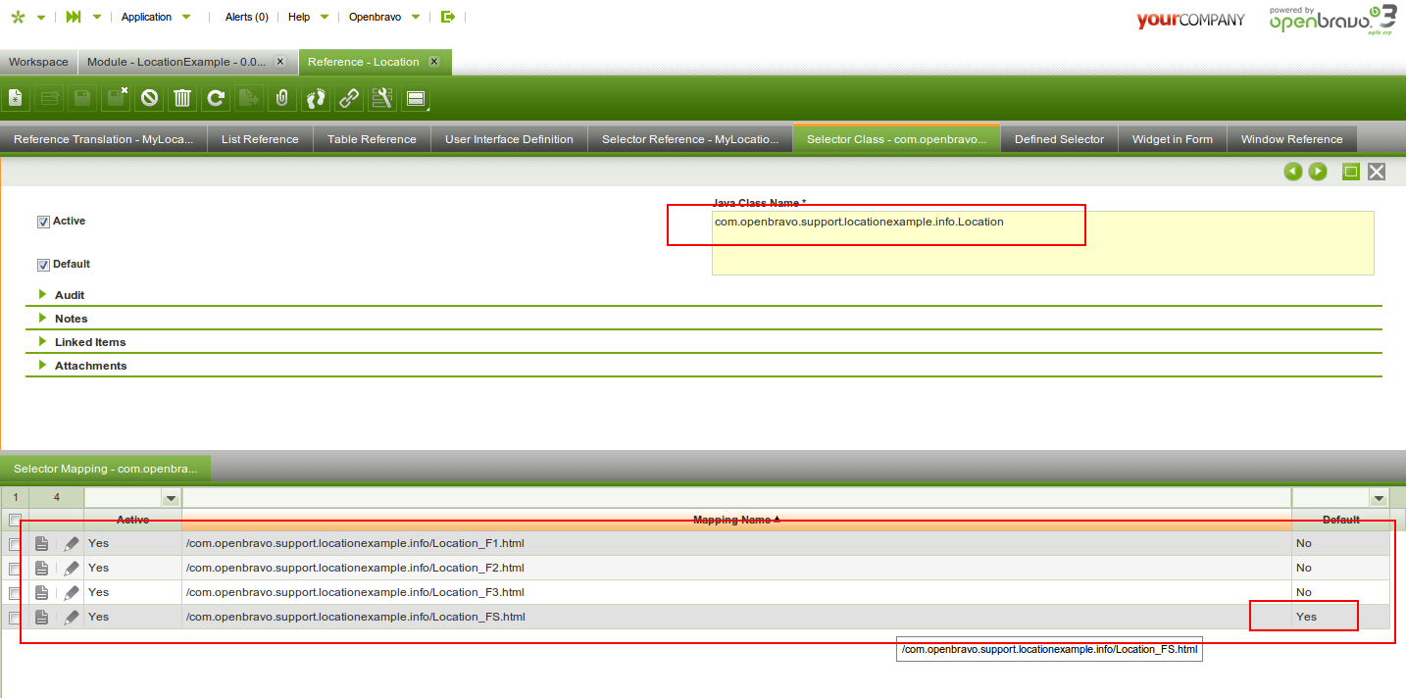This screenshot has width=1406, height=698.
Task: Tick the row checkbox for Location_F1.html
Action: (15, 544)
